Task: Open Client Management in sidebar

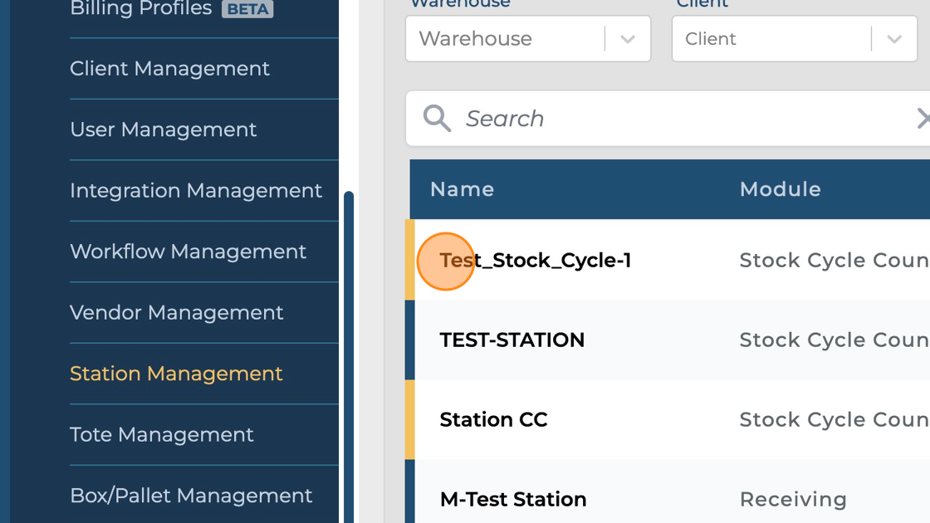Action: (169, 68)
